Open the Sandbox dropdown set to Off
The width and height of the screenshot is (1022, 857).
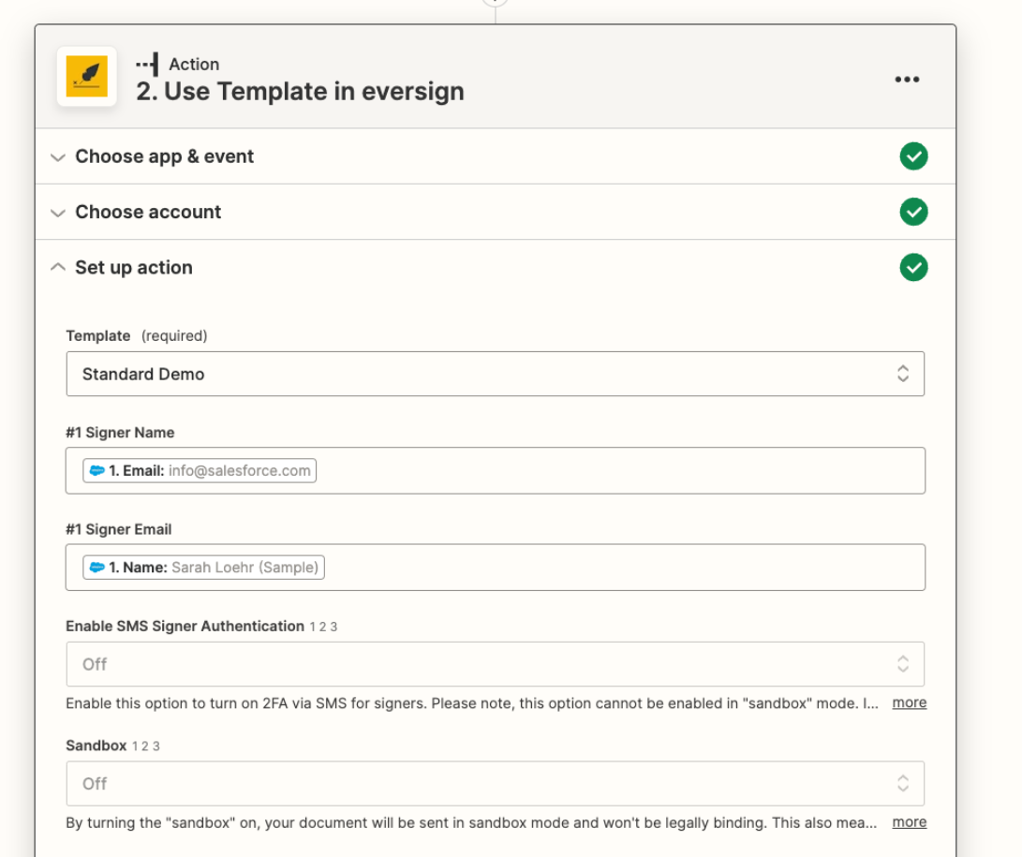point(496,783)
